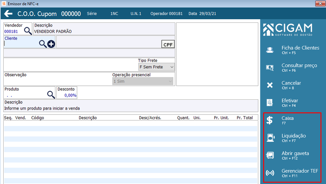Select Cancelar in the sidebar
This screenshot has width=326, height=184.
[x=291, y=85]
